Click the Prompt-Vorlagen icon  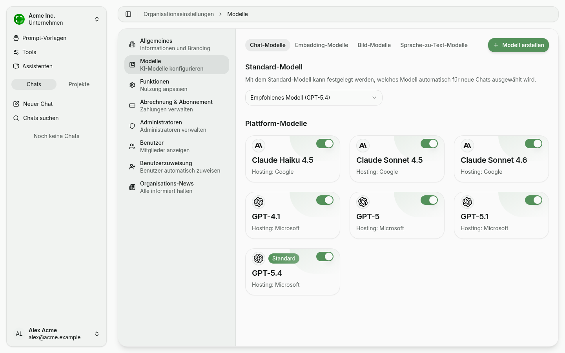tap(16, 38)
